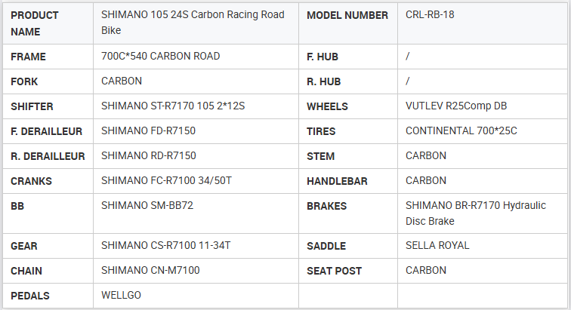
Task: Select the SHIMANO 105 24S product name text
Action: pyautogui.click(x=193, y=23)
